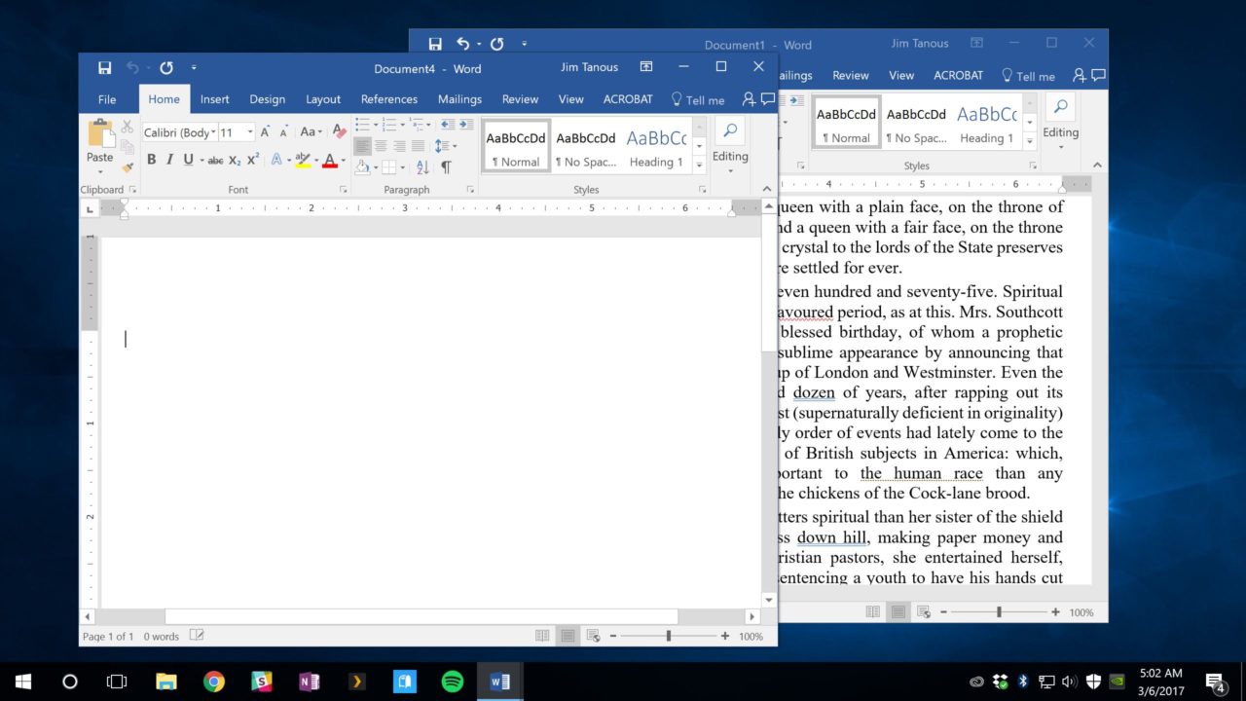Viewport: 1246px width, 701px height.
Task: Click the Cut scissors icon in Document4
Action: [127, 127]
